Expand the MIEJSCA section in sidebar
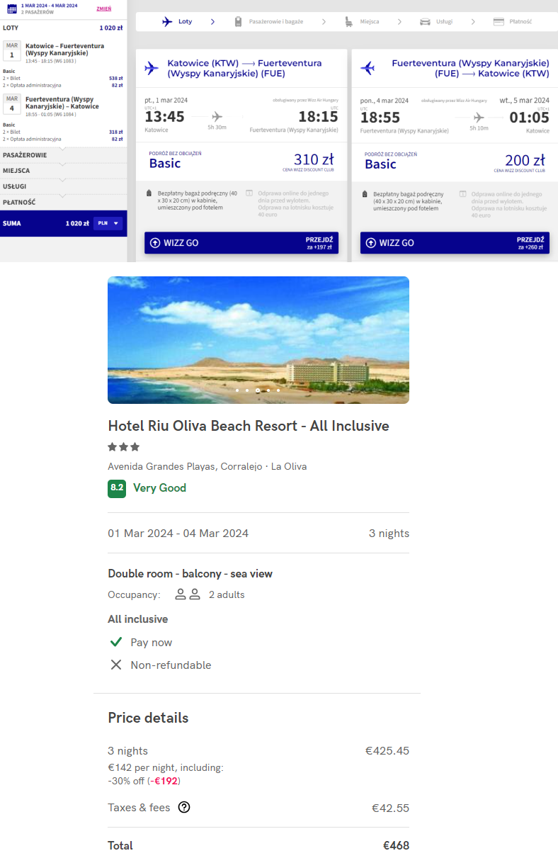The image size is (558, 863). 64,170
